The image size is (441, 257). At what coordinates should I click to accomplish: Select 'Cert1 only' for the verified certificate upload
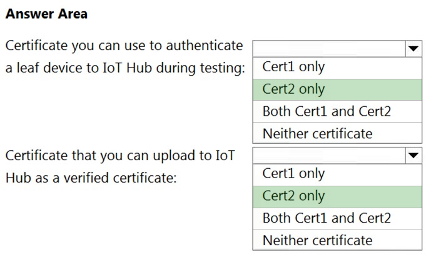337,174
